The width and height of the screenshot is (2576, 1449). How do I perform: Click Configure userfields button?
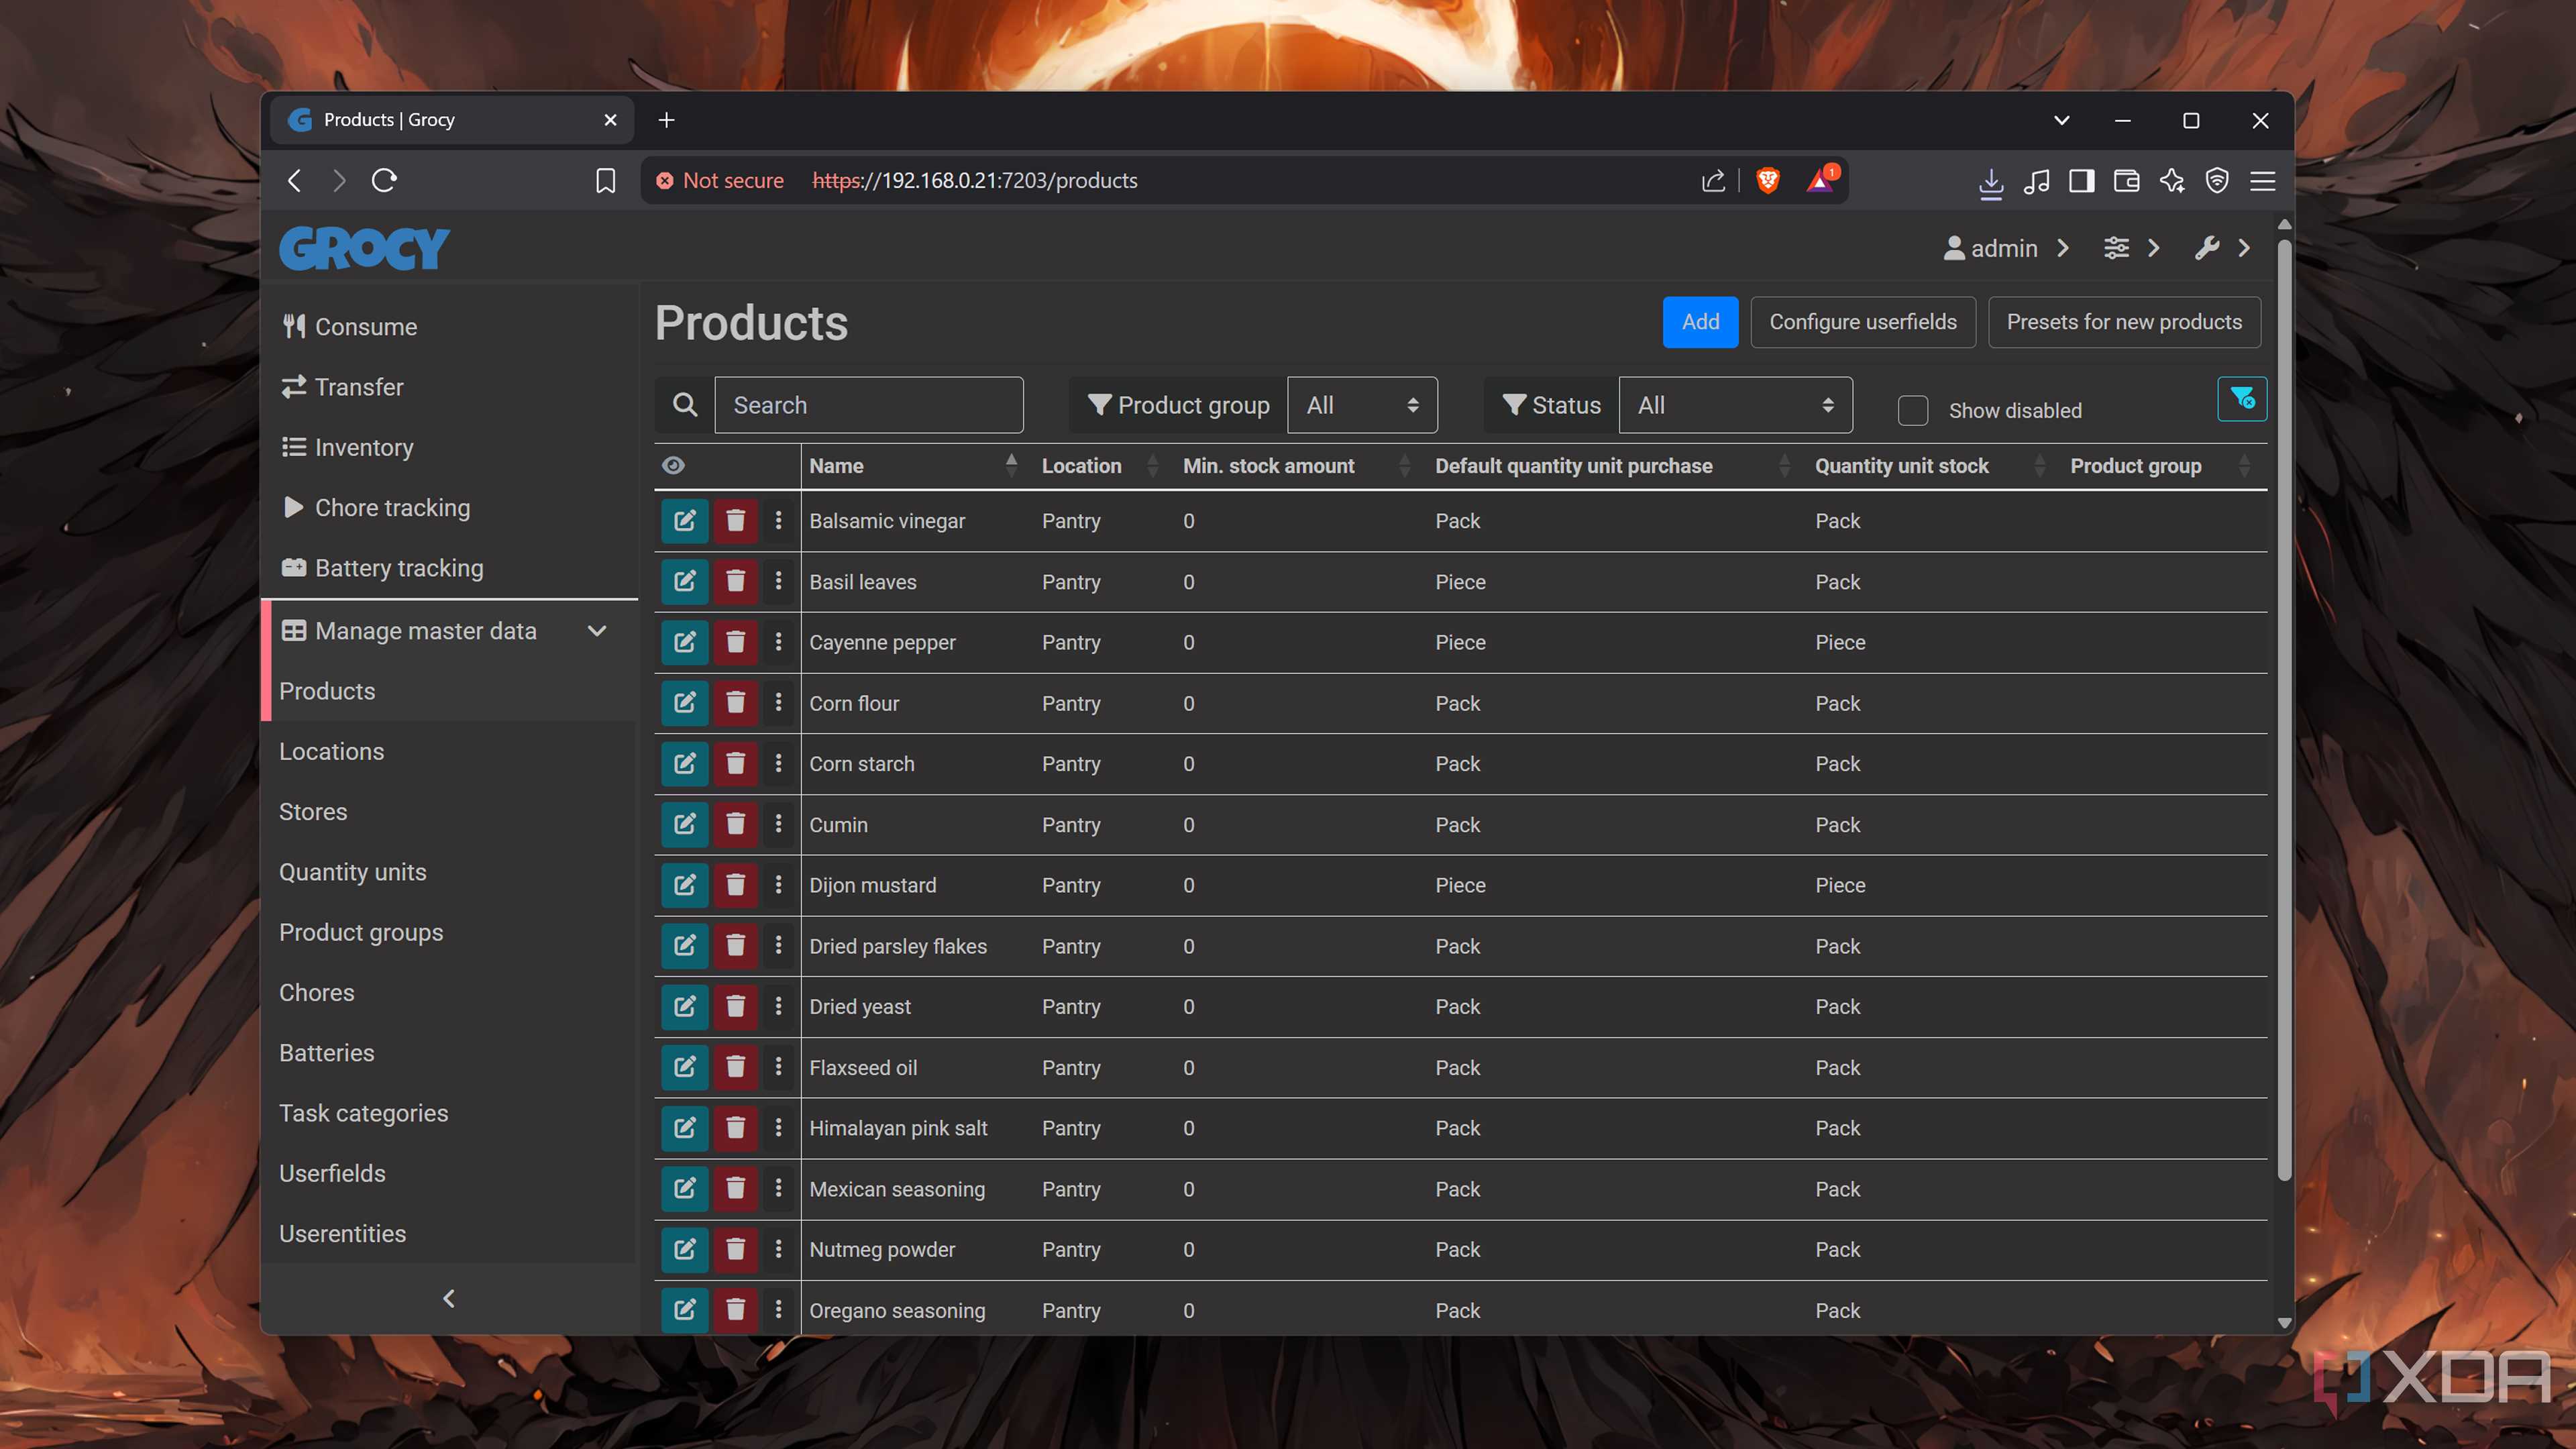click(x=1862, y=322)
